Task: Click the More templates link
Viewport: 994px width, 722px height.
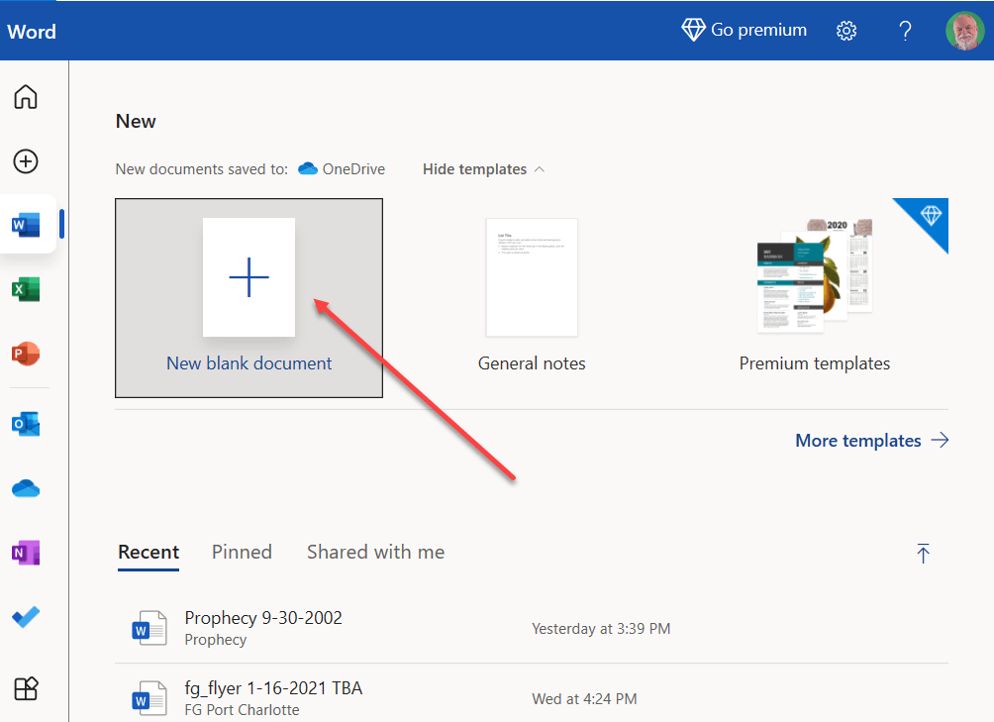Action: [x=871, y=441]
